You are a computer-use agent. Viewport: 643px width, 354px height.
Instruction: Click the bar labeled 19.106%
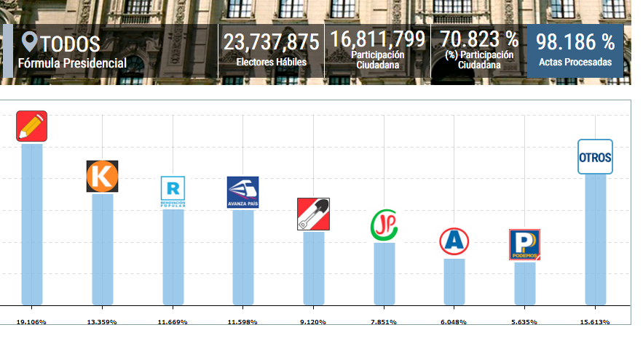[x=32, y=225]
